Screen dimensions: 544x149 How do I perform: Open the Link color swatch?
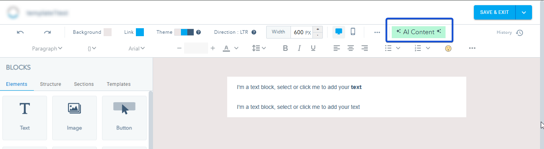[x=140, y=32]
